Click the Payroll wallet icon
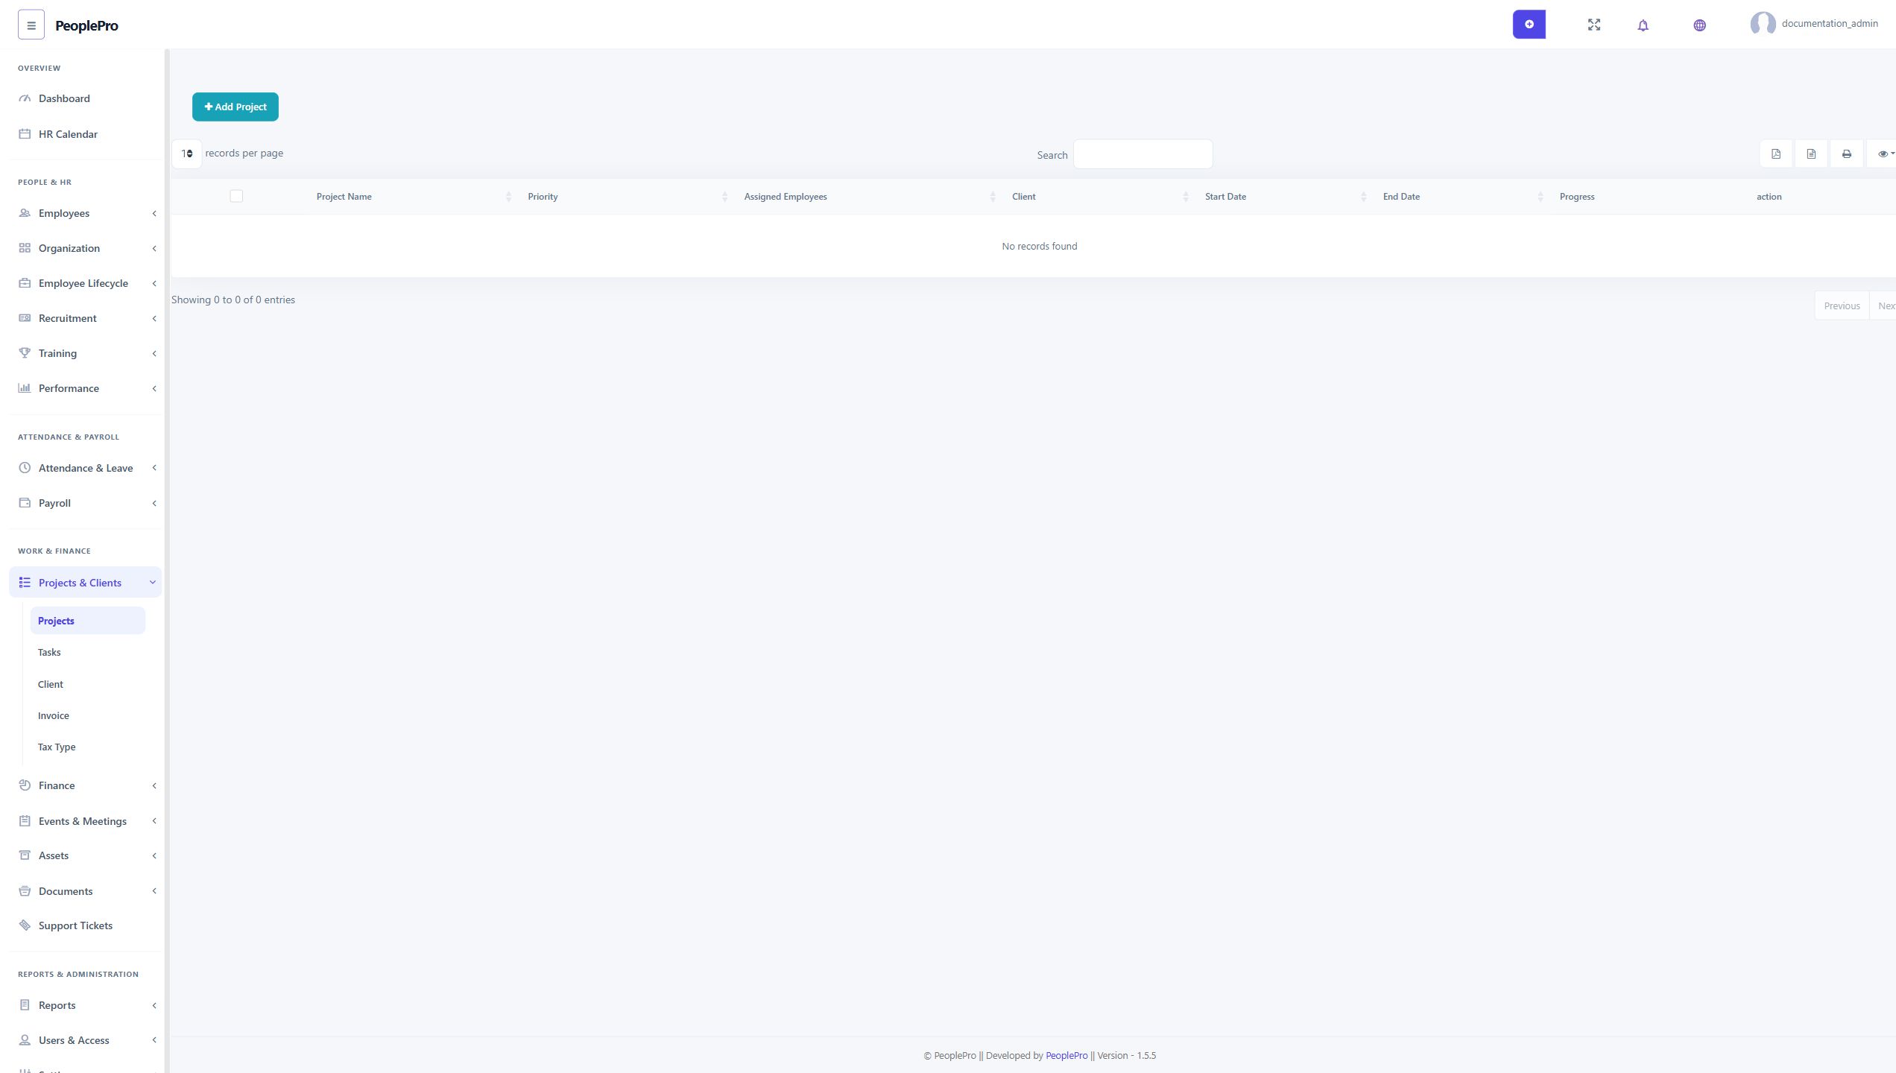 [25, 503]
